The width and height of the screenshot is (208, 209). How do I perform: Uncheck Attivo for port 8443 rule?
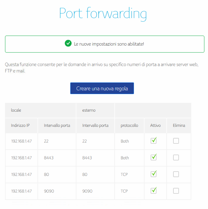154,157
